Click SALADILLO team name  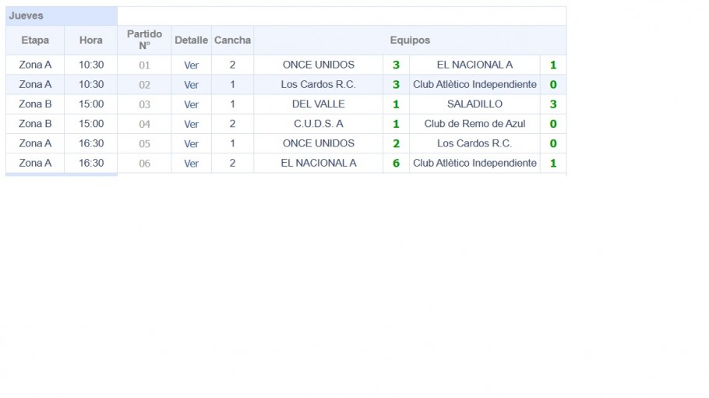pos(474,104)
